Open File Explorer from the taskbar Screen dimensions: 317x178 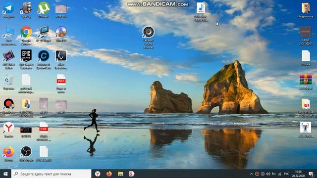pyautogui.click(x=120, y=174)
